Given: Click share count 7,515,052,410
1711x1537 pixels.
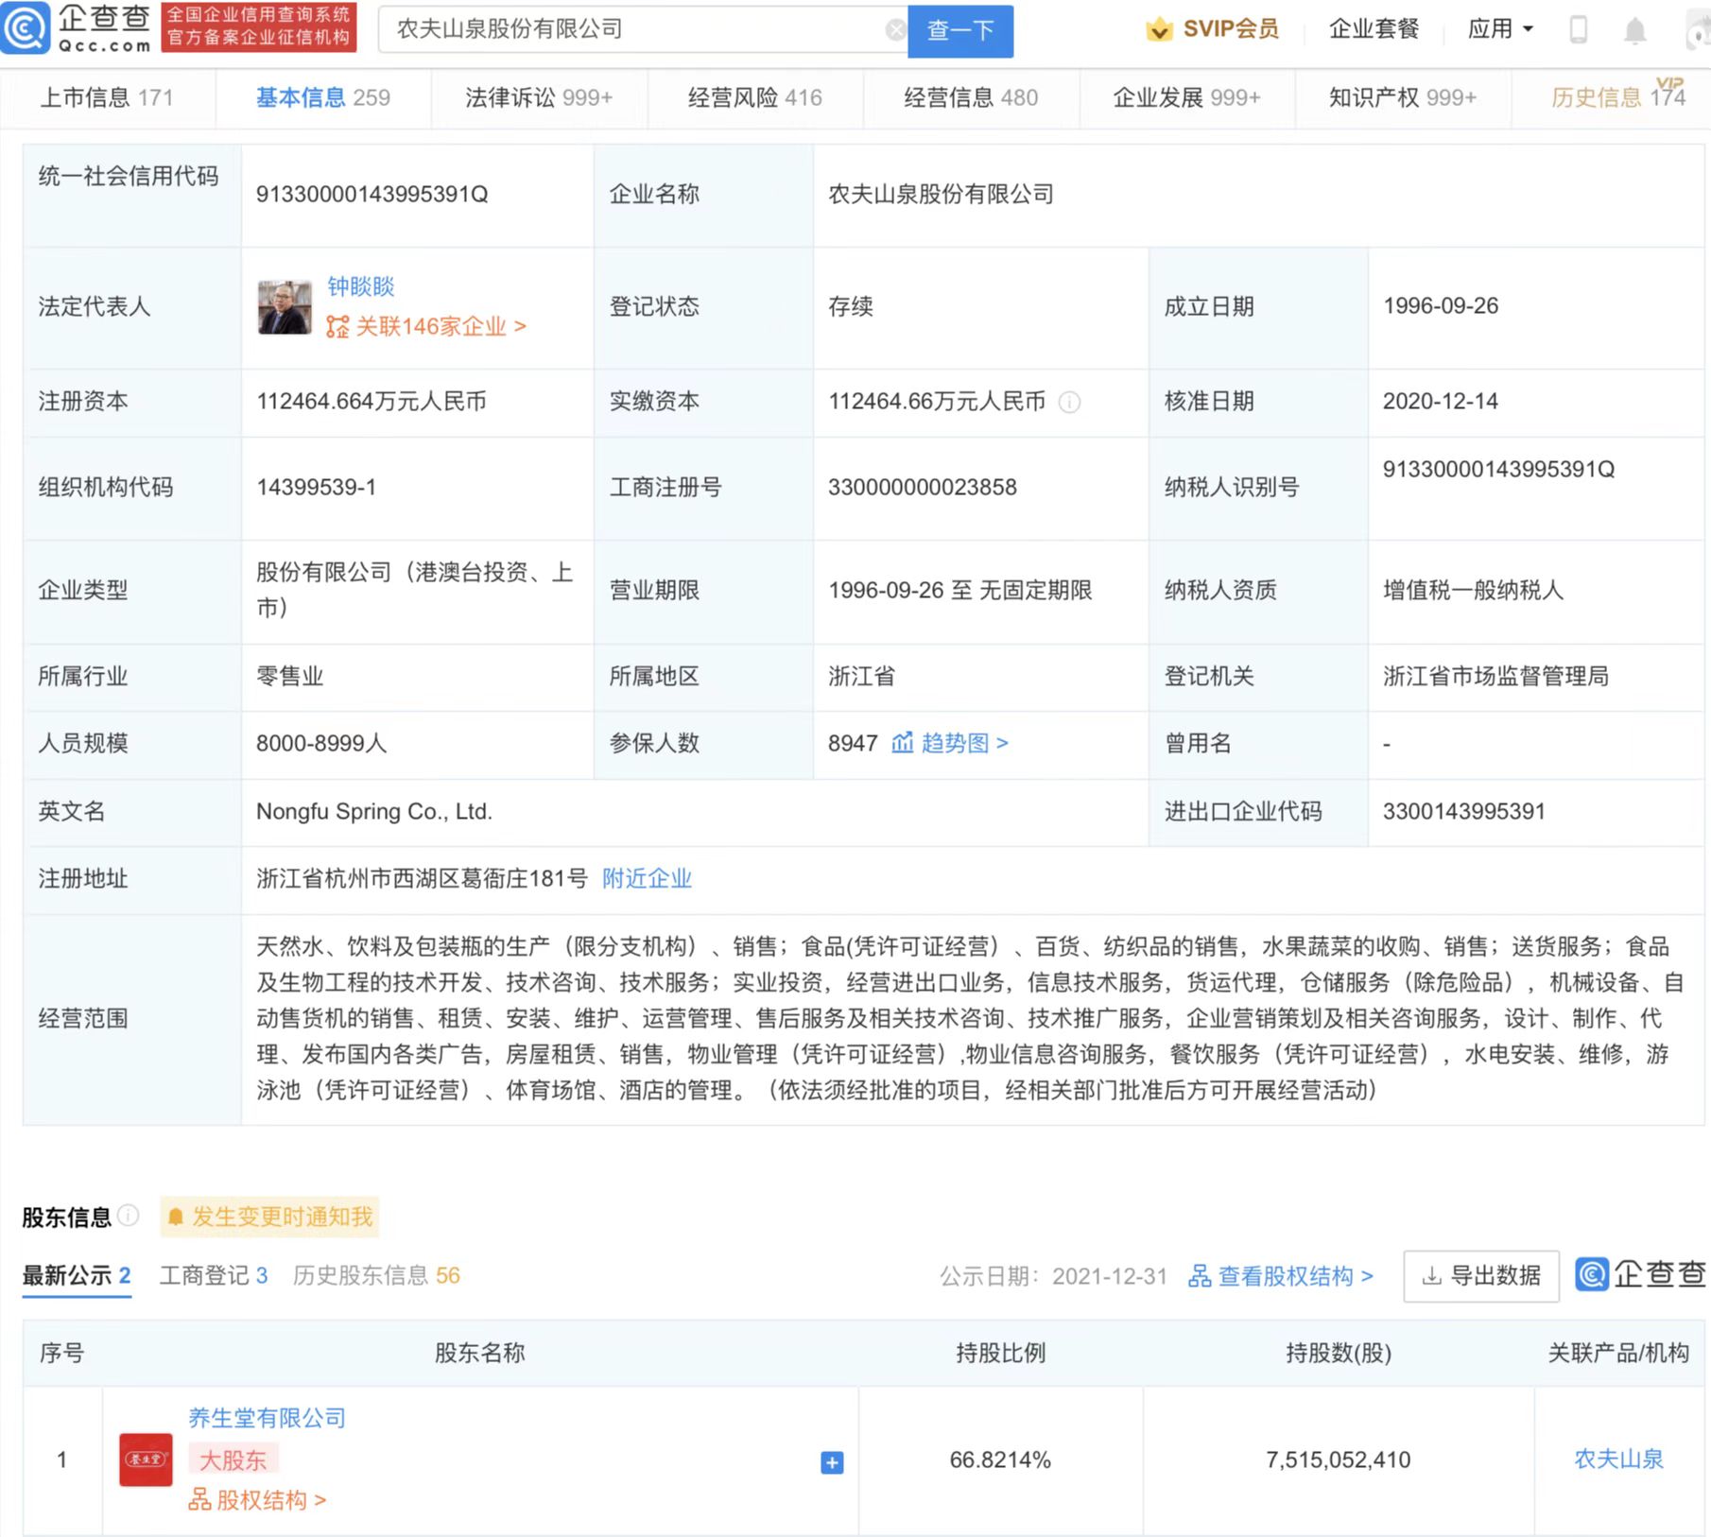Looking at the screenshot, I should [x=1339, y=1460].
